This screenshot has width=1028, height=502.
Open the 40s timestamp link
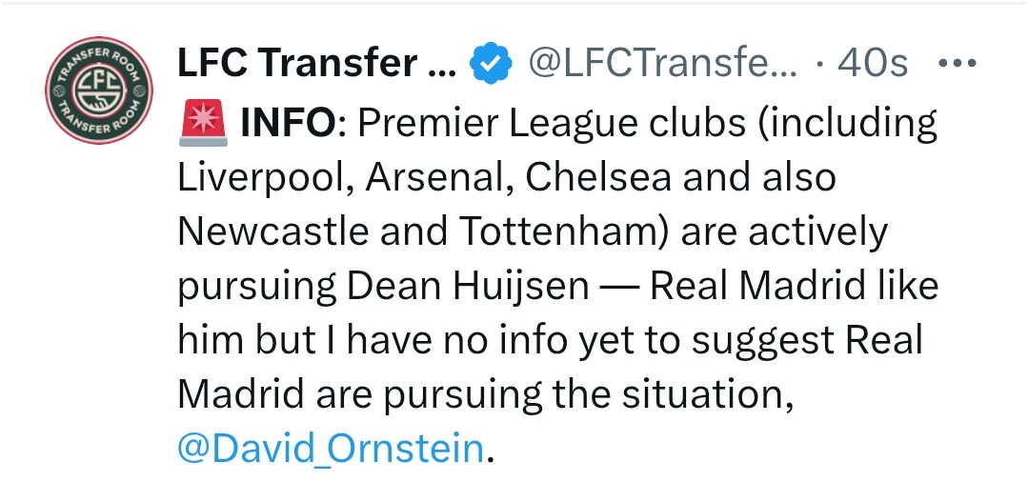pyautogui.click(x=872, y=64)
